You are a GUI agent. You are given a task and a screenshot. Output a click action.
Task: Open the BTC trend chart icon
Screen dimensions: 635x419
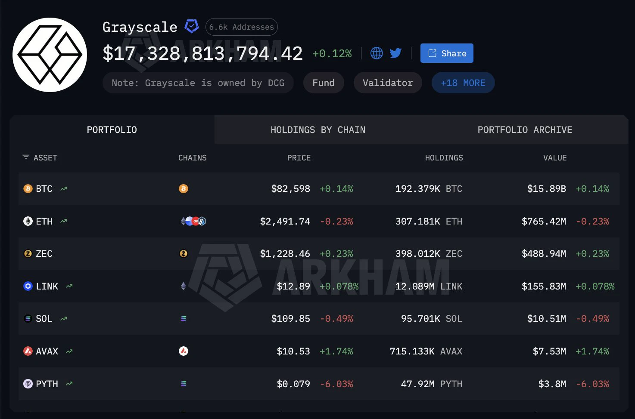point(64,188)
